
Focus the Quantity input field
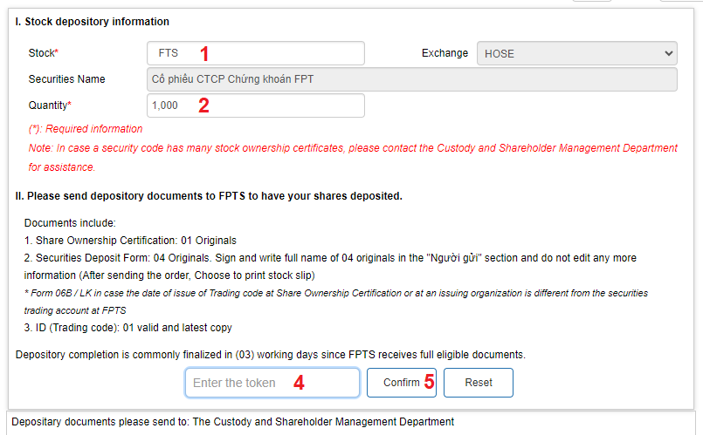pos(255,105)
